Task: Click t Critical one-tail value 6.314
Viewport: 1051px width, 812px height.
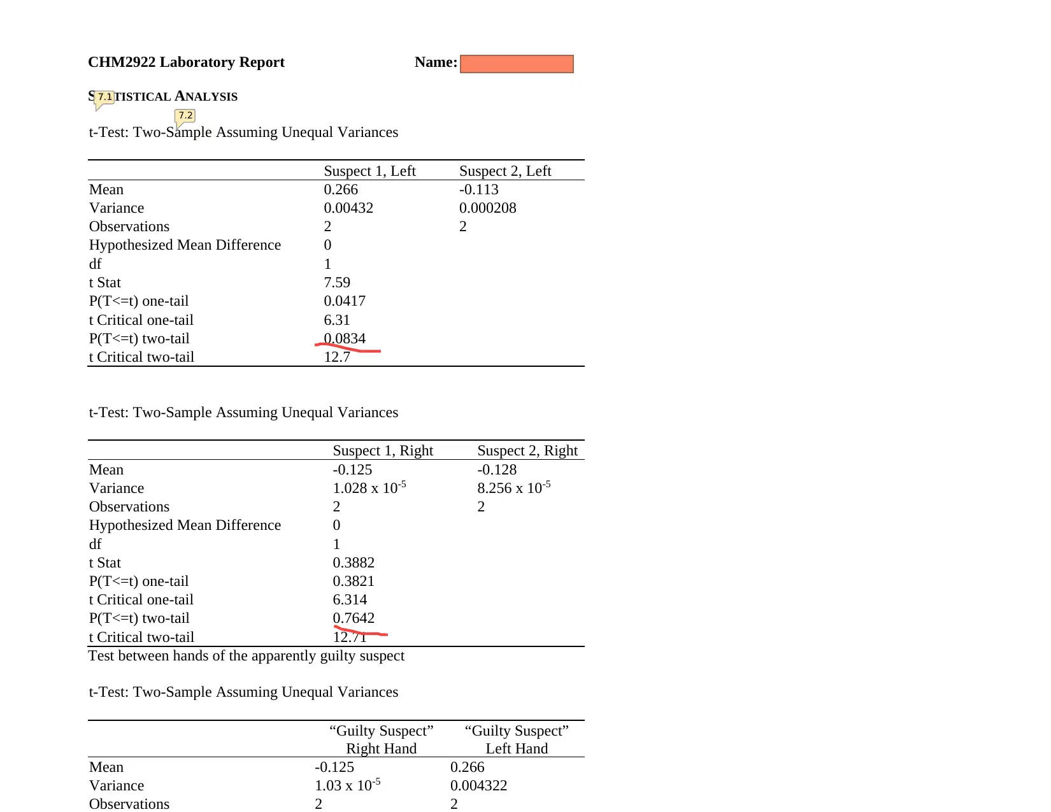Action: point(350,600)
